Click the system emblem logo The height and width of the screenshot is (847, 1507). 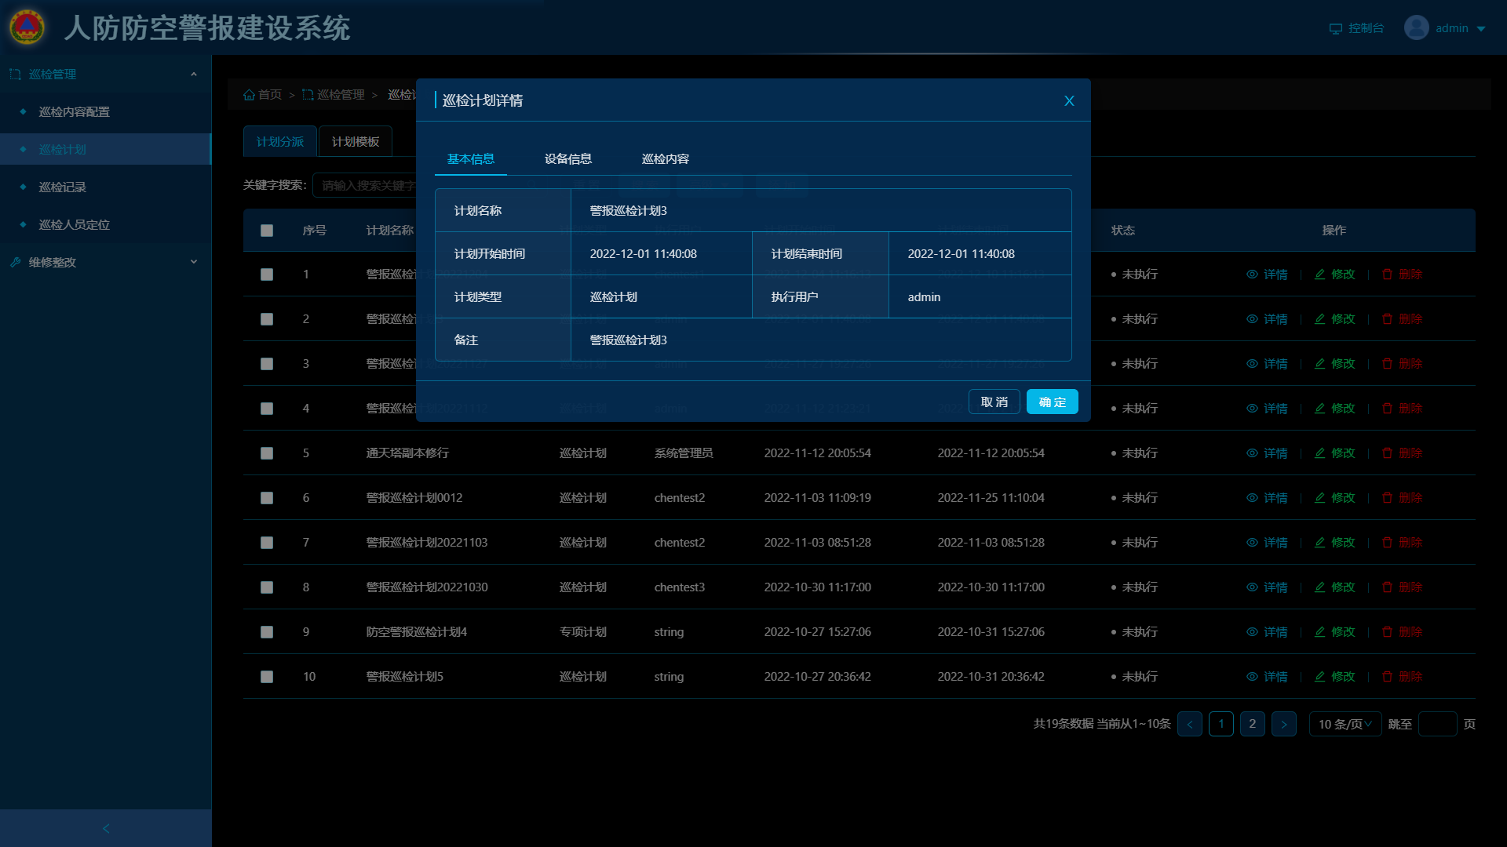27,27
